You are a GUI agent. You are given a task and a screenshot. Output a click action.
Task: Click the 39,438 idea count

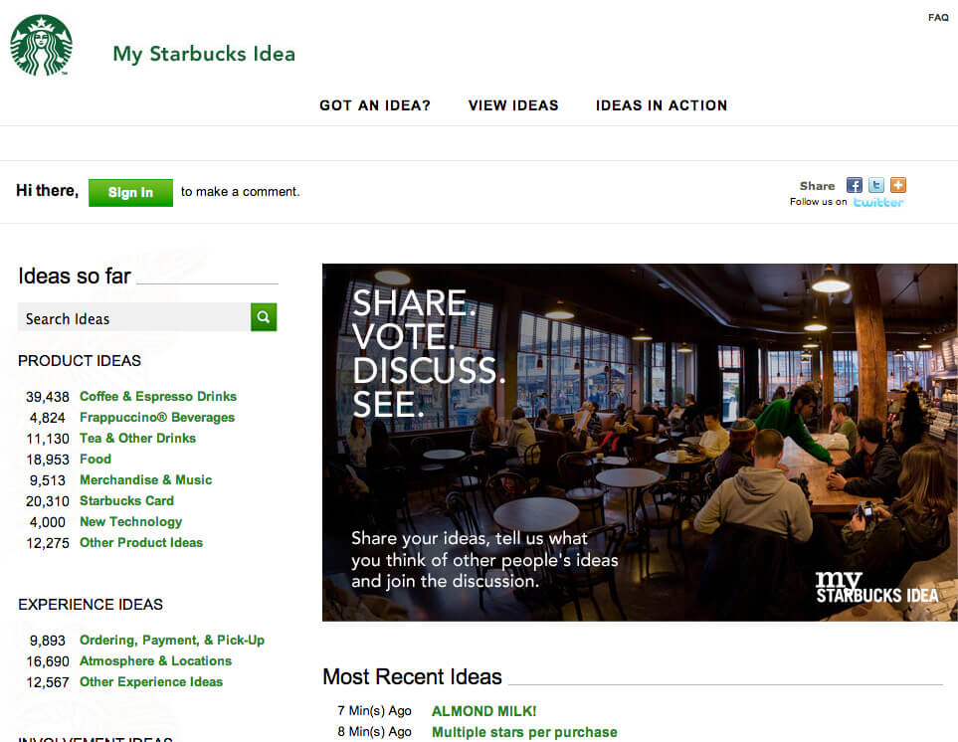click(x=47, y=397)
